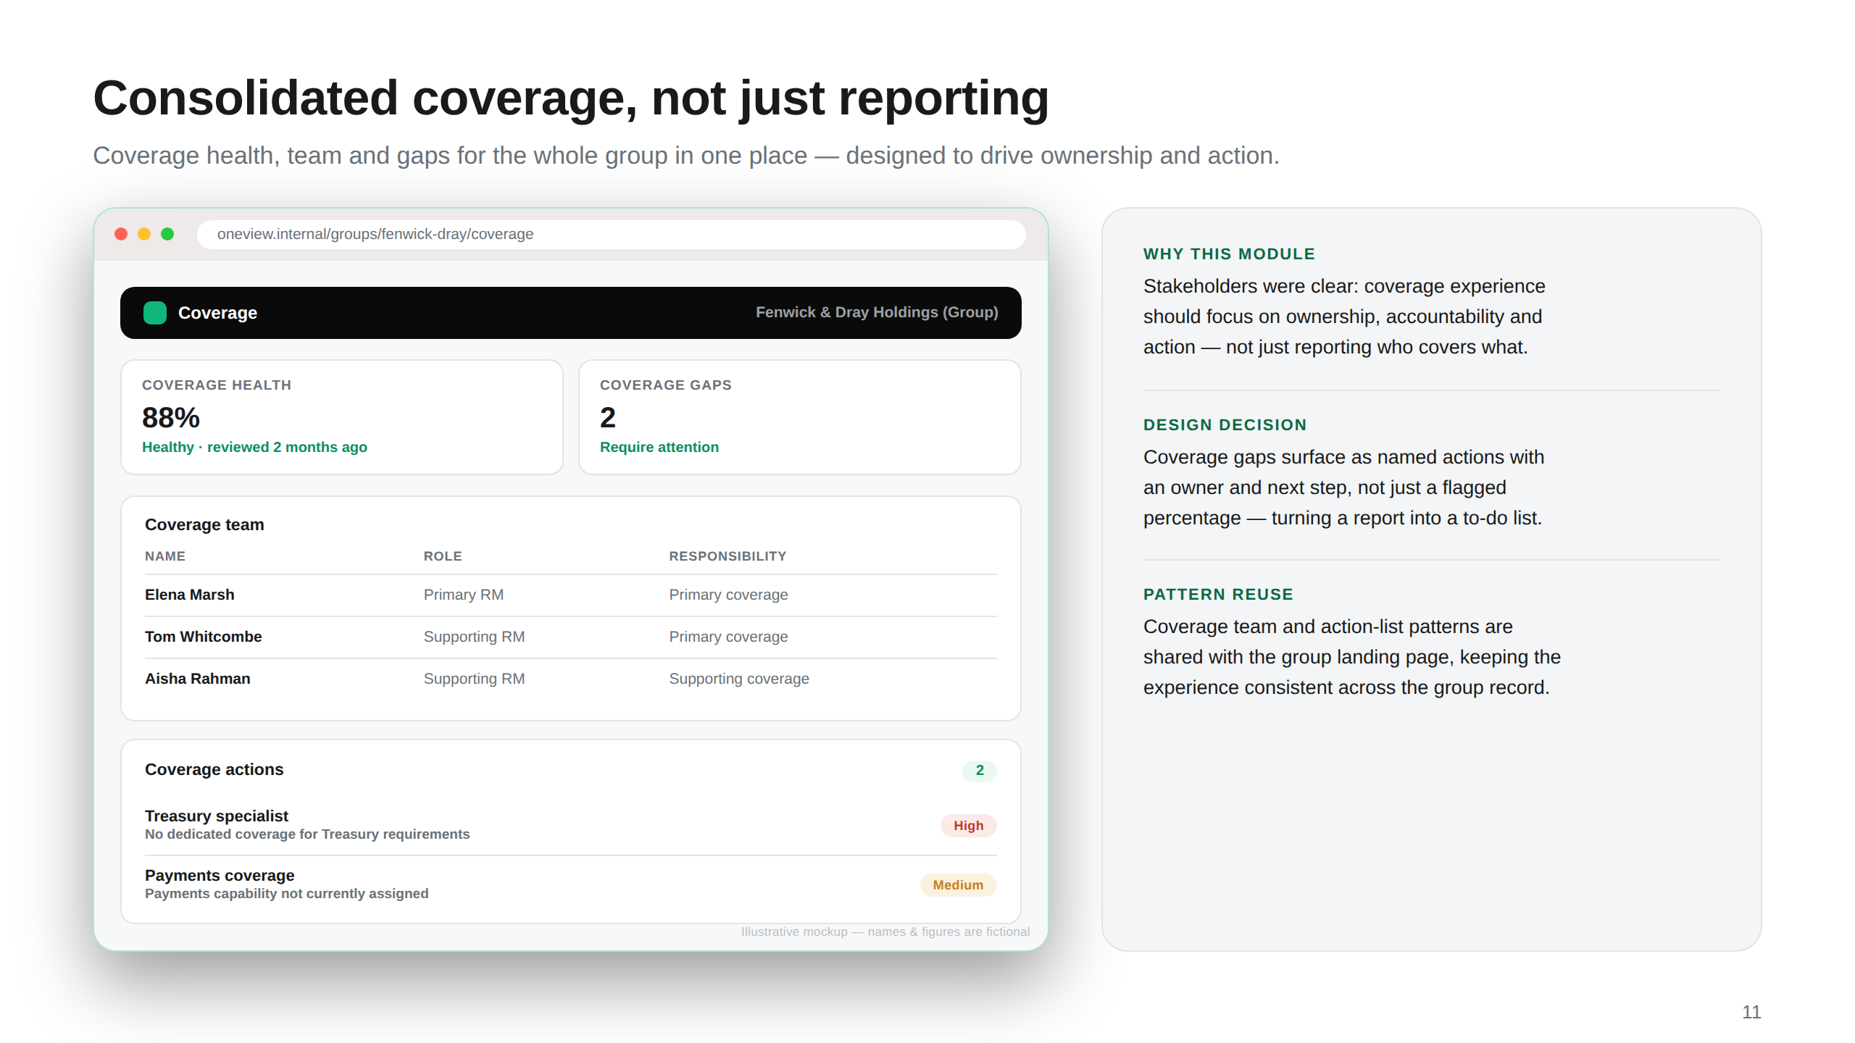The height and width of the screenshot is (1043, 1855).
Task: Select the Coverage header title
Action: 217,313
